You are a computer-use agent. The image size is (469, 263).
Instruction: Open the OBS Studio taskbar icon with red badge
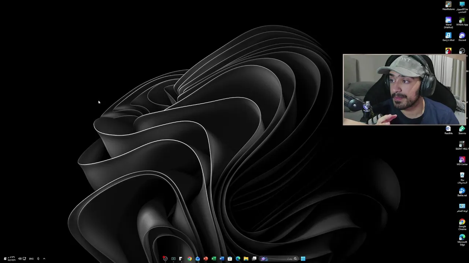[165, 259]
